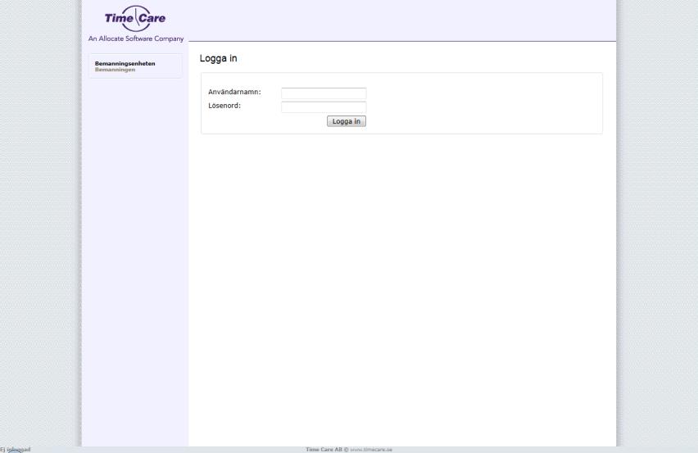
Task: Select the 'Användarnamn:' label
Action: [x=234, y=92]
